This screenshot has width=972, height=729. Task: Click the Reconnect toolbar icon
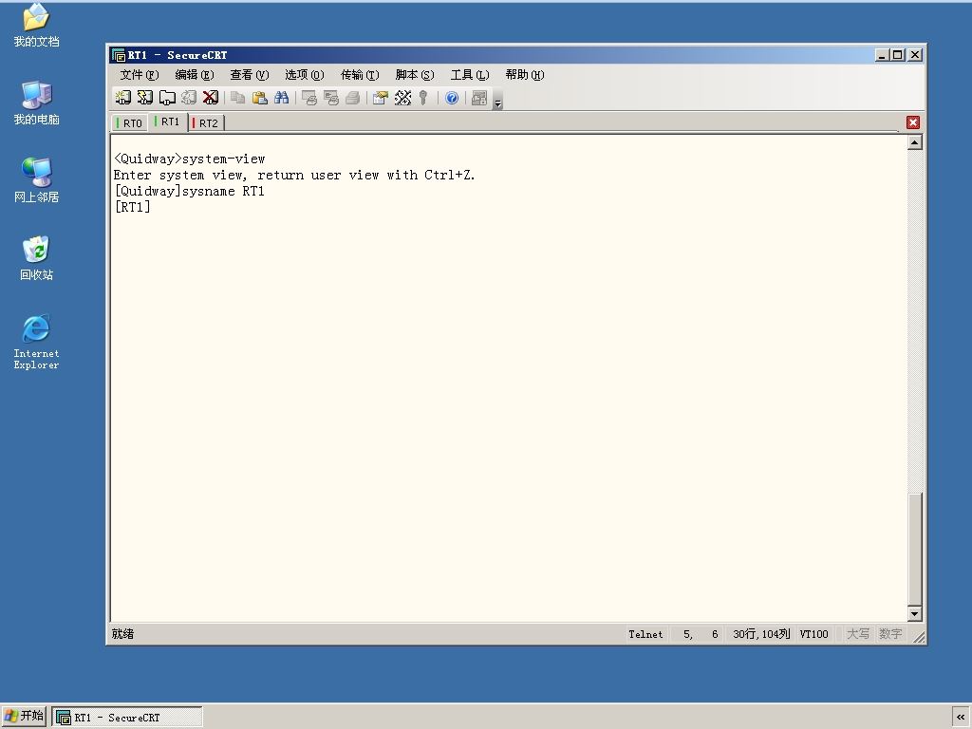[189, 98]
